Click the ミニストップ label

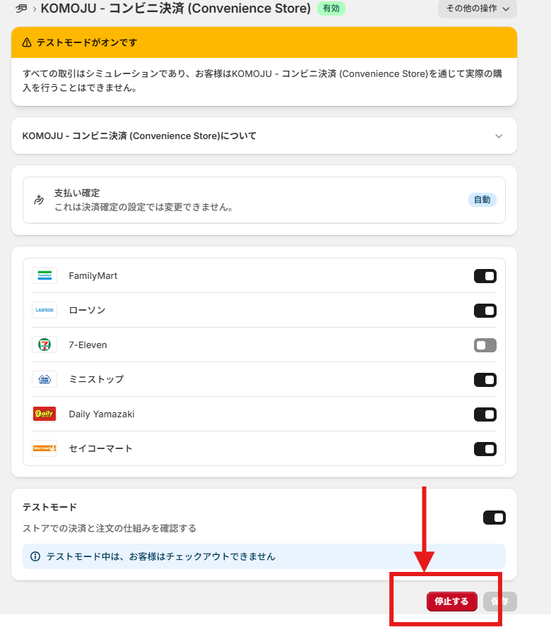(x=97, y=379)
